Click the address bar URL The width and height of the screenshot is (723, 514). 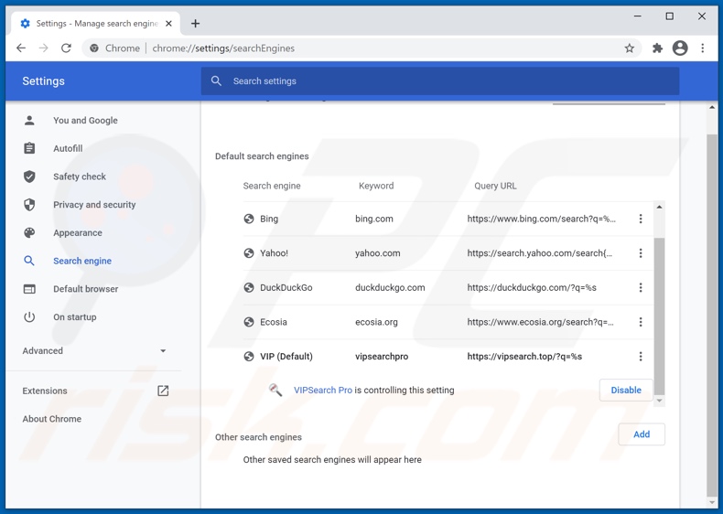(223, 48)
